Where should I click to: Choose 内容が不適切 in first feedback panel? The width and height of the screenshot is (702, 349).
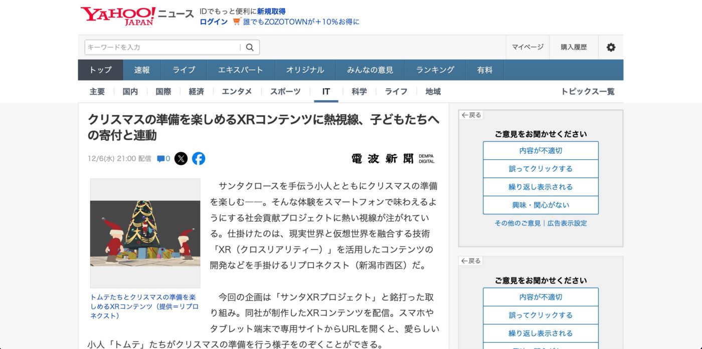point(541,150)
